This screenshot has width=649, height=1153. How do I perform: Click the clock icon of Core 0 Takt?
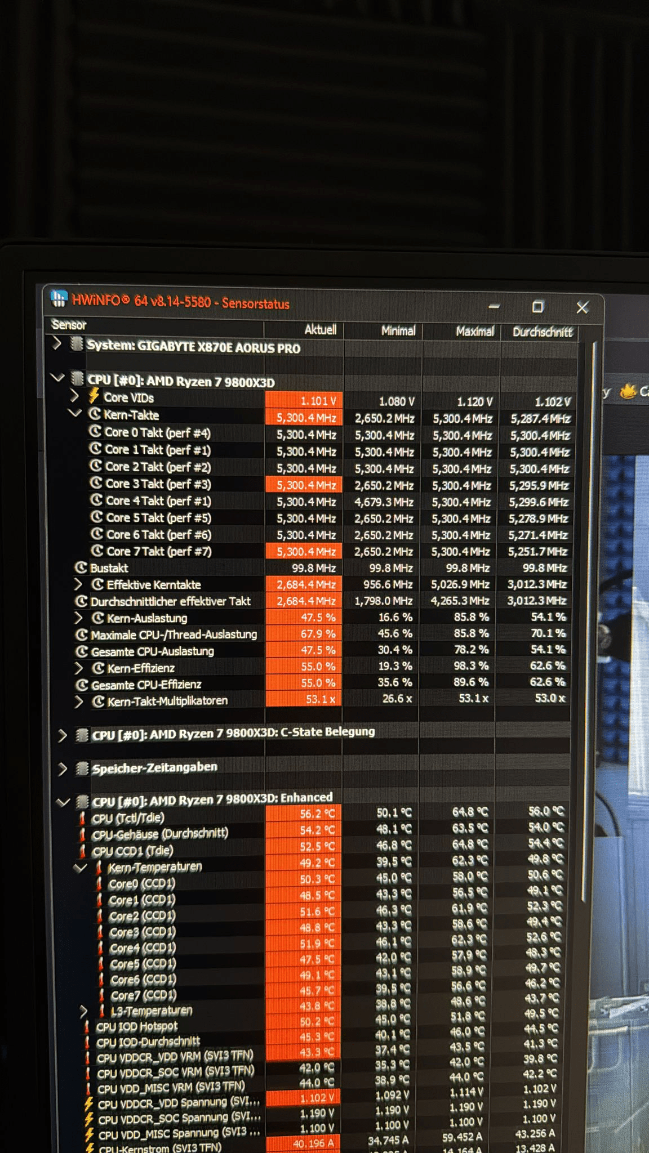point(96,432)
